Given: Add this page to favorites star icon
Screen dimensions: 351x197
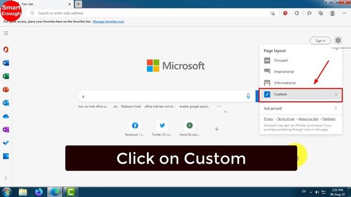Looking at the screenshot, I should (272, 13).
